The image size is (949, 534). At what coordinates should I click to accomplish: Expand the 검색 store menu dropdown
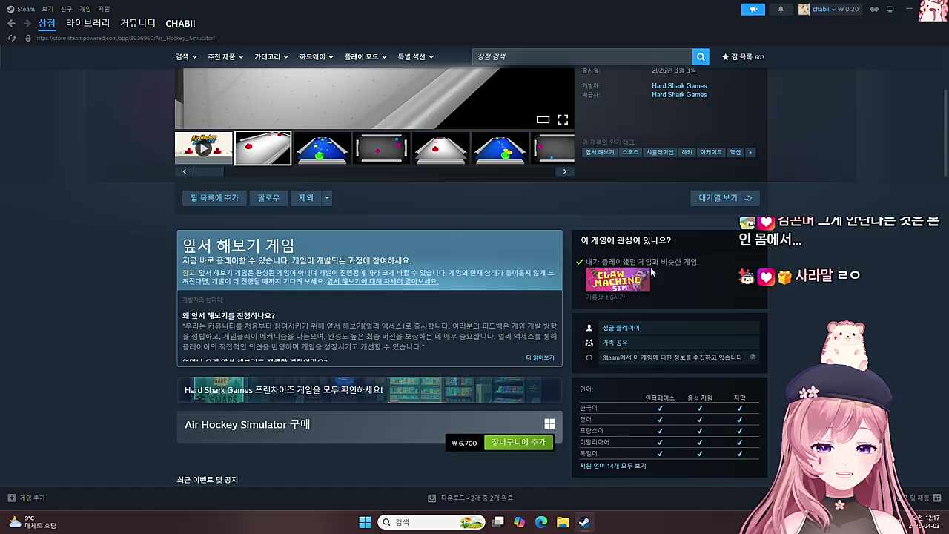click(x=186, y=56)
